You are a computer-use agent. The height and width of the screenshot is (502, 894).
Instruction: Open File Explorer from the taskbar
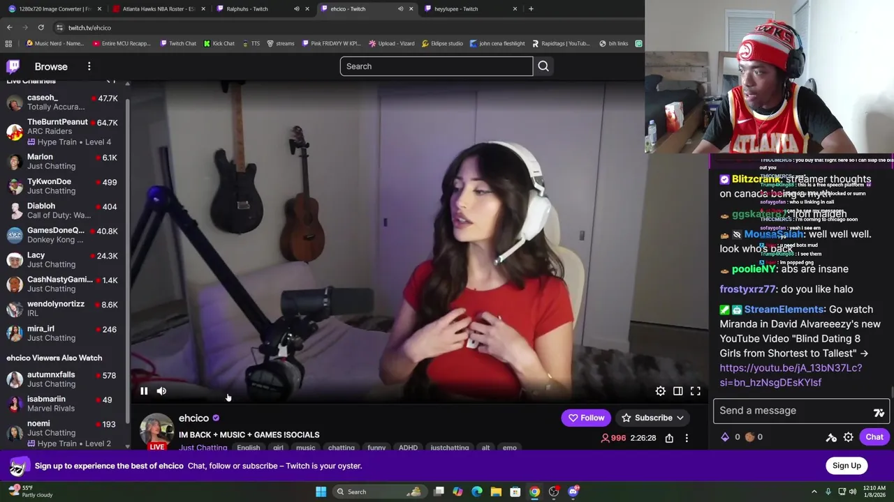pyautogui.click(x=496, y=492)
